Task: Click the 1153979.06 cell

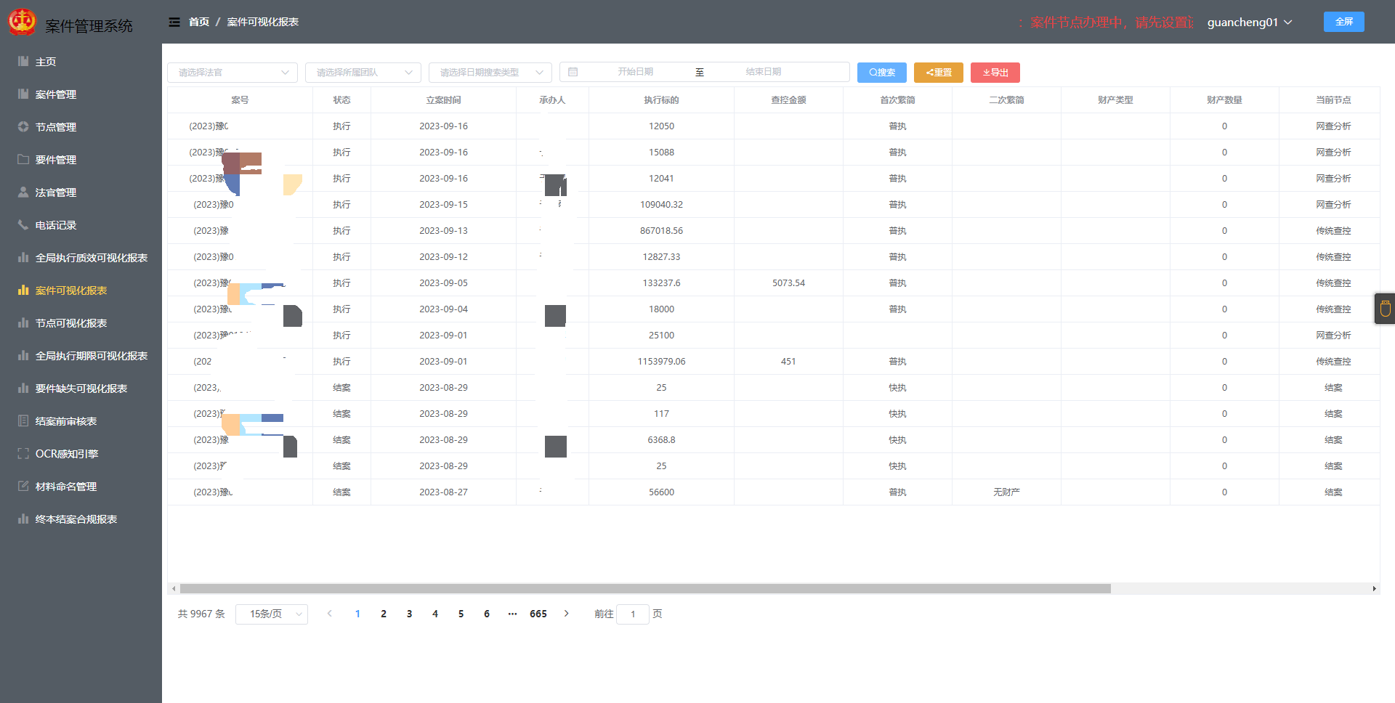Action: point(661,362)
